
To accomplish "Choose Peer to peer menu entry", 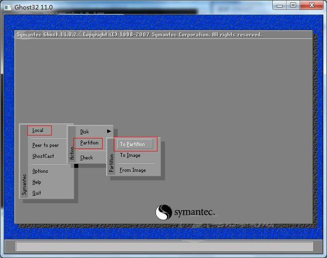I will coord(46,145).
